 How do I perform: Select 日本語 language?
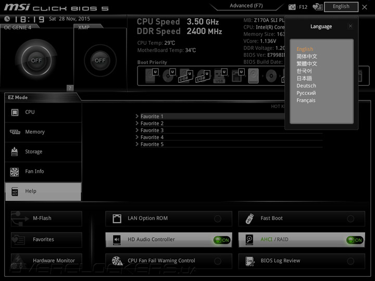[x=304, y=79]
